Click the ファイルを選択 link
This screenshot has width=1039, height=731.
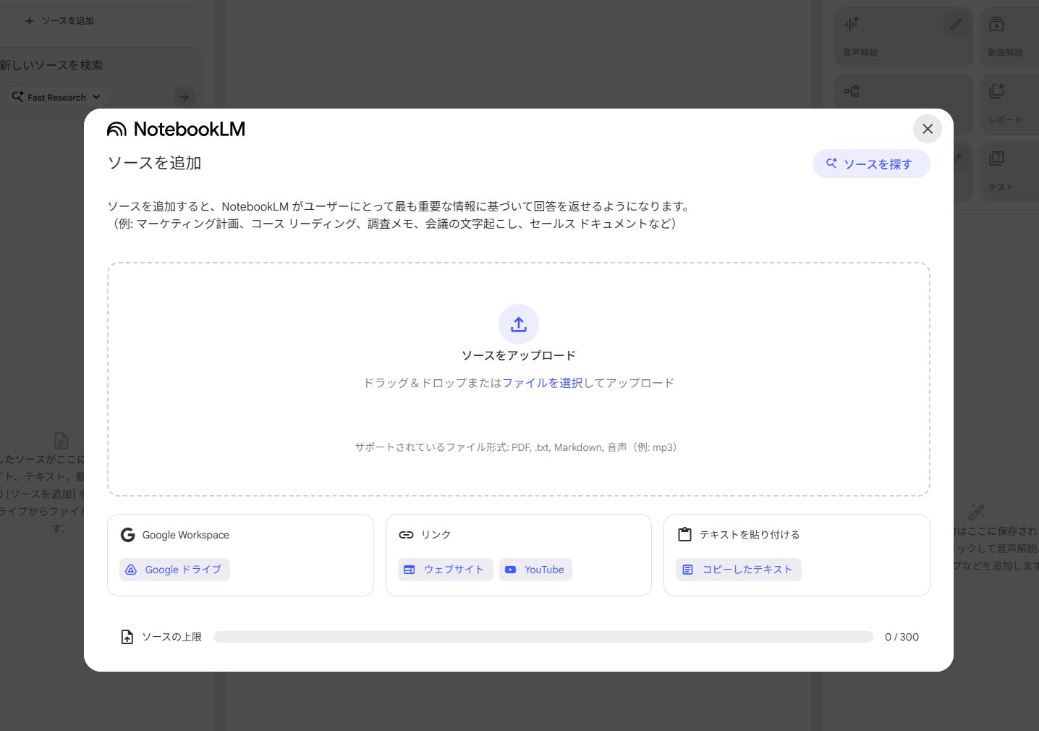[542, 383]
